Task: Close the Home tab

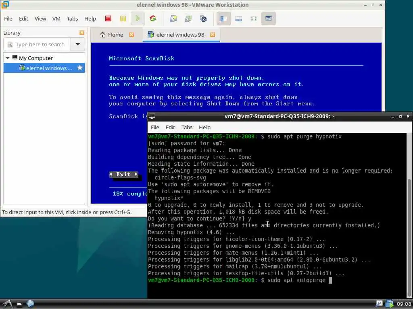Action: click(x=131, y=35)
